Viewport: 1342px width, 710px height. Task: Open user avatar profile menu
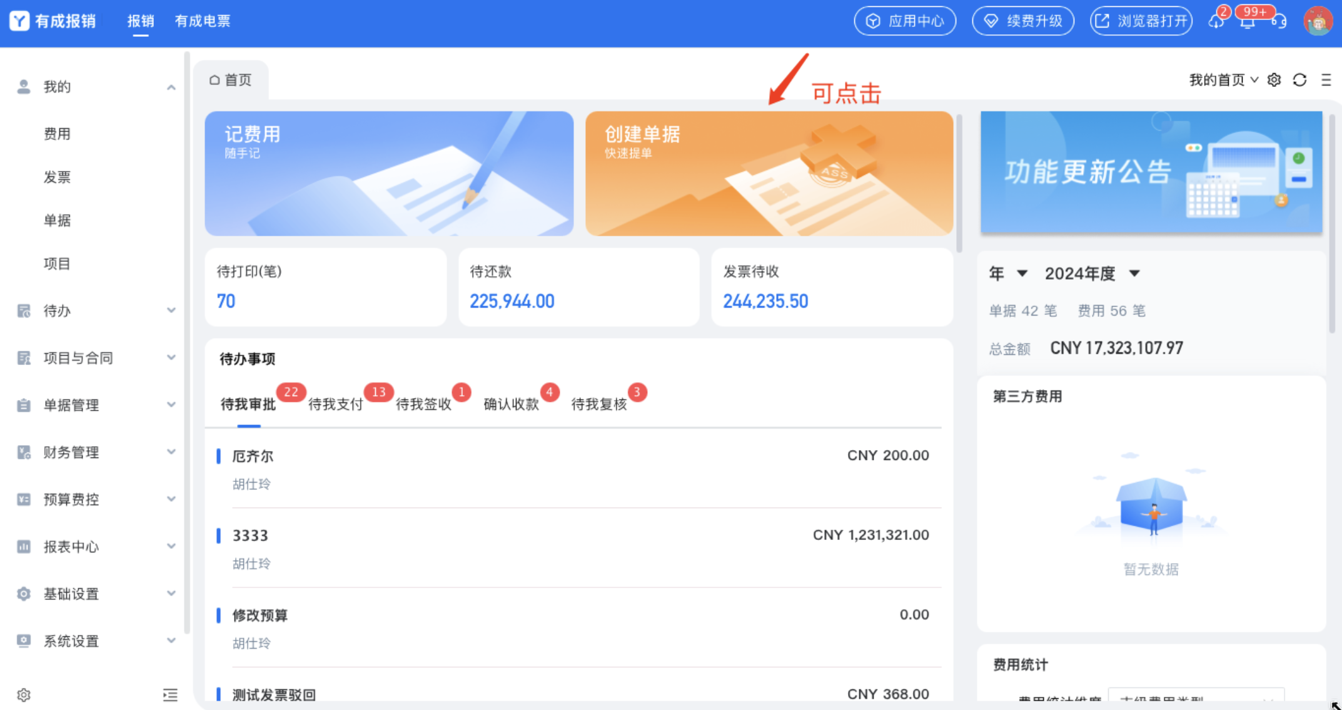point(1318,22)
